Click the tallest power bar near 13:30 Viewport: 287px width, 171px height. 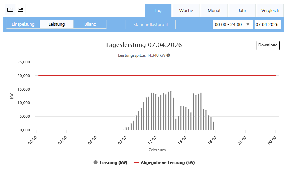click(171, 111)
